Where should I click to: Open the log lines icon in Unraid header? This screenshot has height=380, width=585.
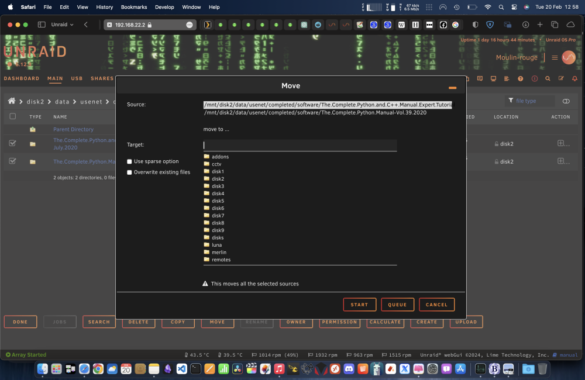point(507,79)
